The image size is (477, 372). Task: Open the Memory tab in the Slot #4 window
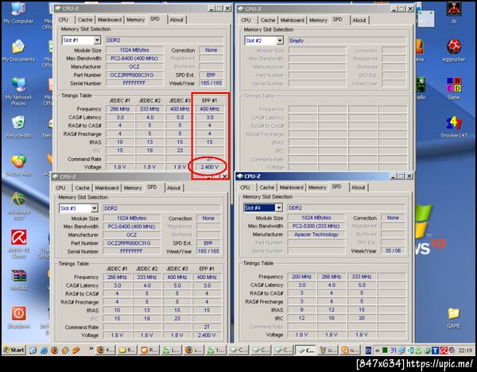[317, 188]
